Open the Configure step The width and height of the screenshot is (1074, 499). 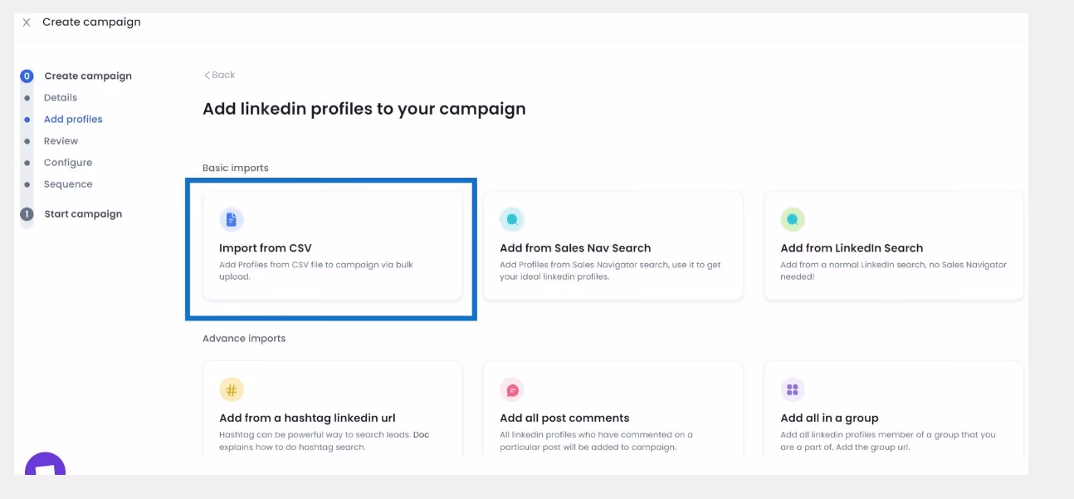coord(68,162)
